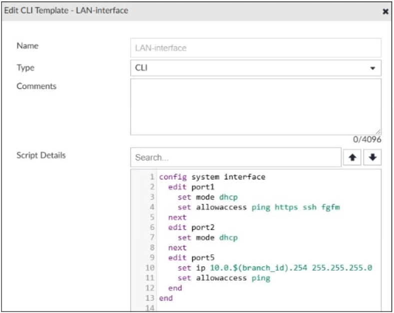This screenshot has width=394, height=313.
Task: Open the Type dropdown showing CLI
Action: coord(256,67)
